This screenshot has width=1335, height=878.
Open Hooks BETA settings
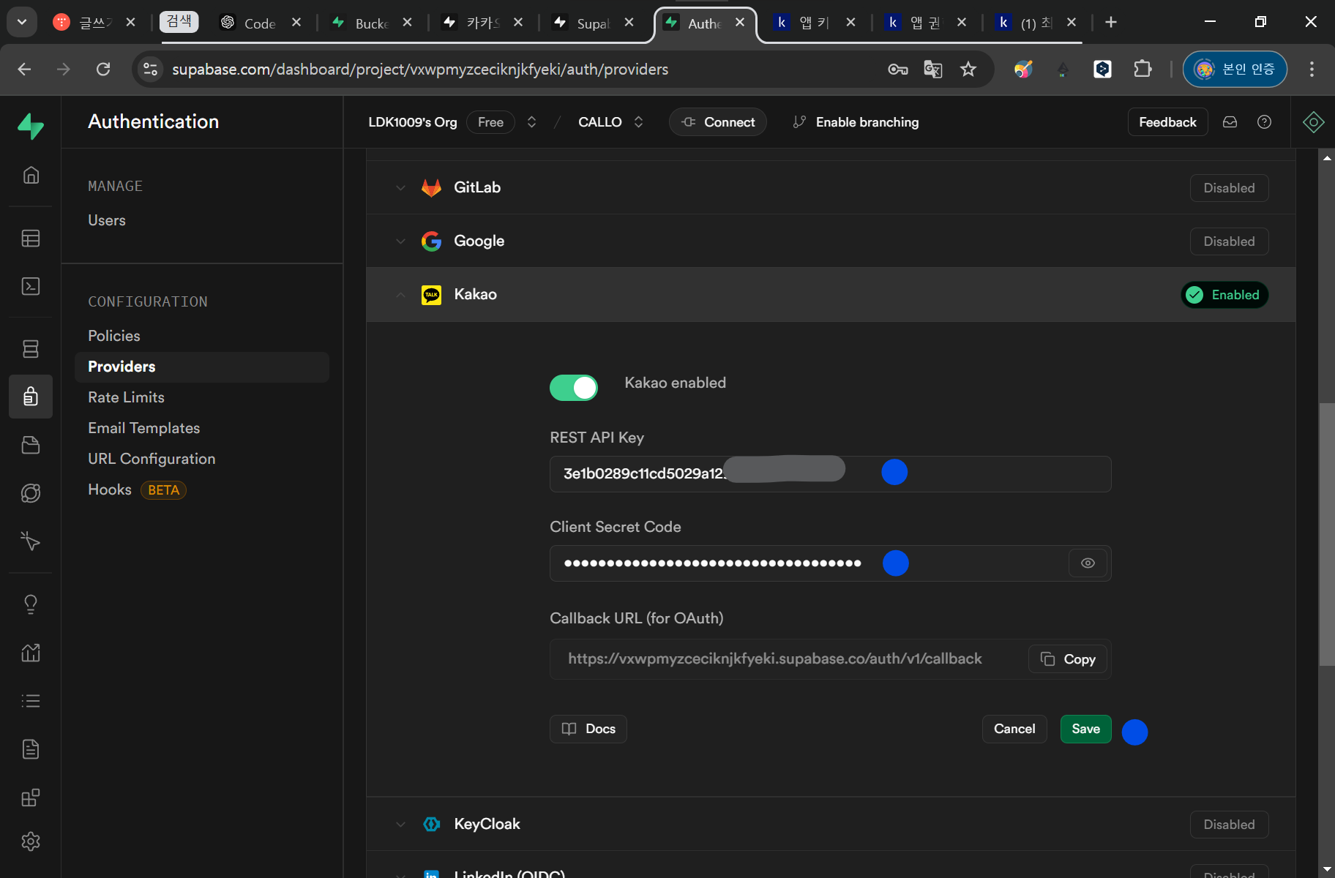(x=137, y=489)
